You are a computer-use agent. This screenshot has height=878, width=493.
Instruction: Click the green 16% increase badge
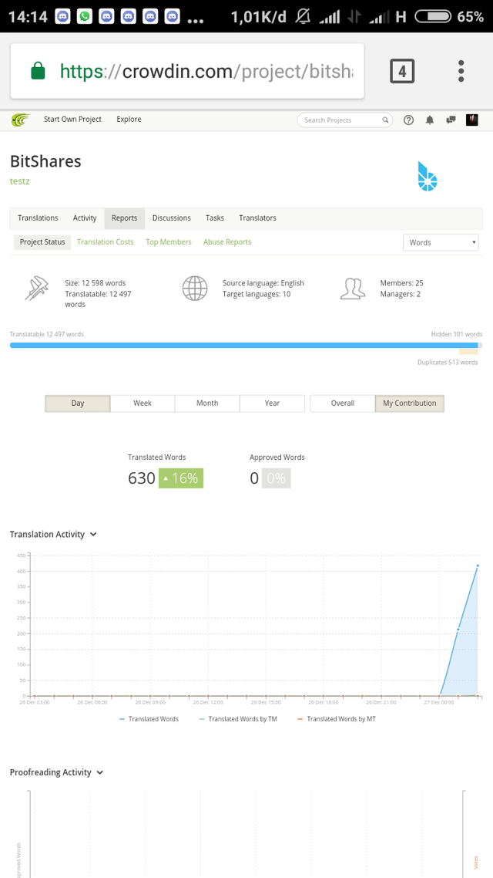[181, 478]
